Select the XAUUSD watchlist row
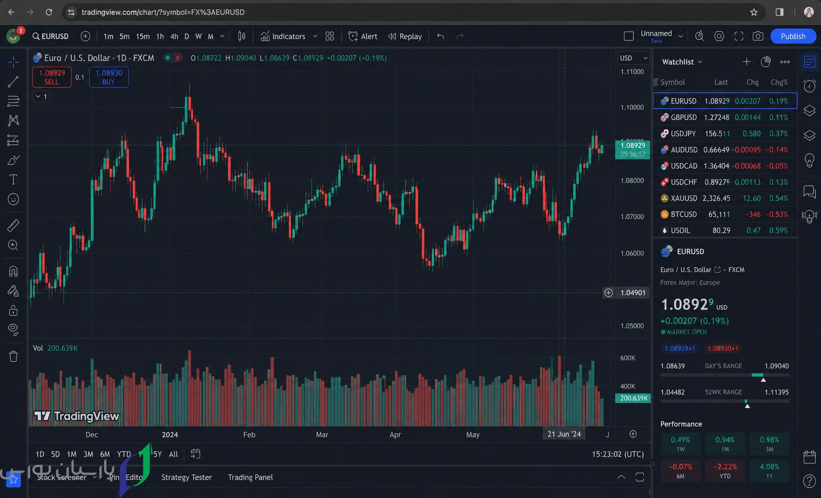 (x=725, y=198)
